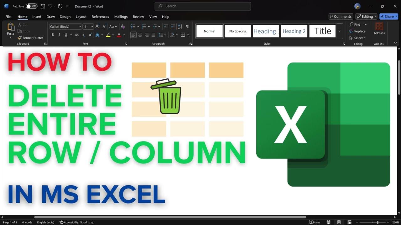Align text right

pos(147,35)
